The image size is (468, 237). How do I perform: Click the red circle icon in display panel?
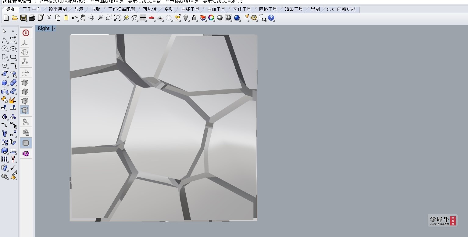point(26,33)
